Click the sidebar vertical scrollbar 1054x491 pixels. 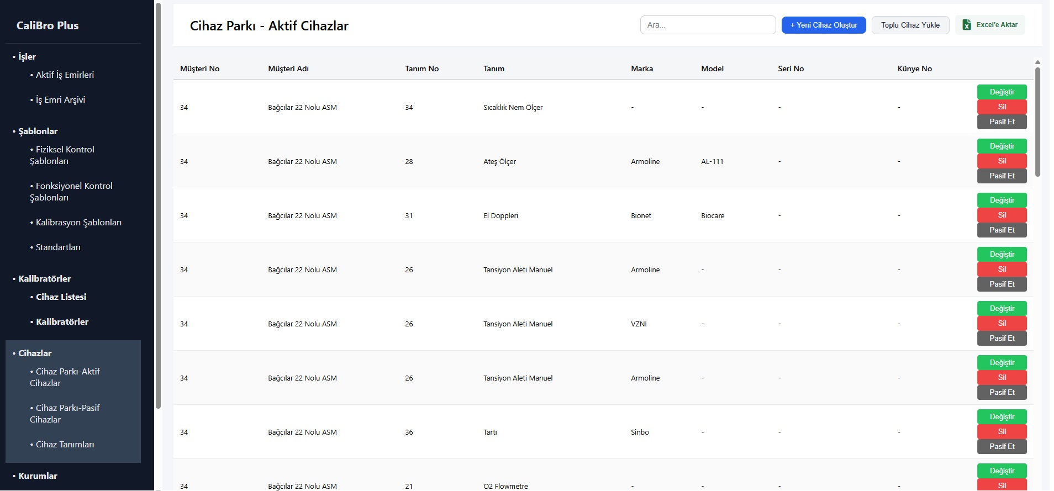[x=158, y=204]
